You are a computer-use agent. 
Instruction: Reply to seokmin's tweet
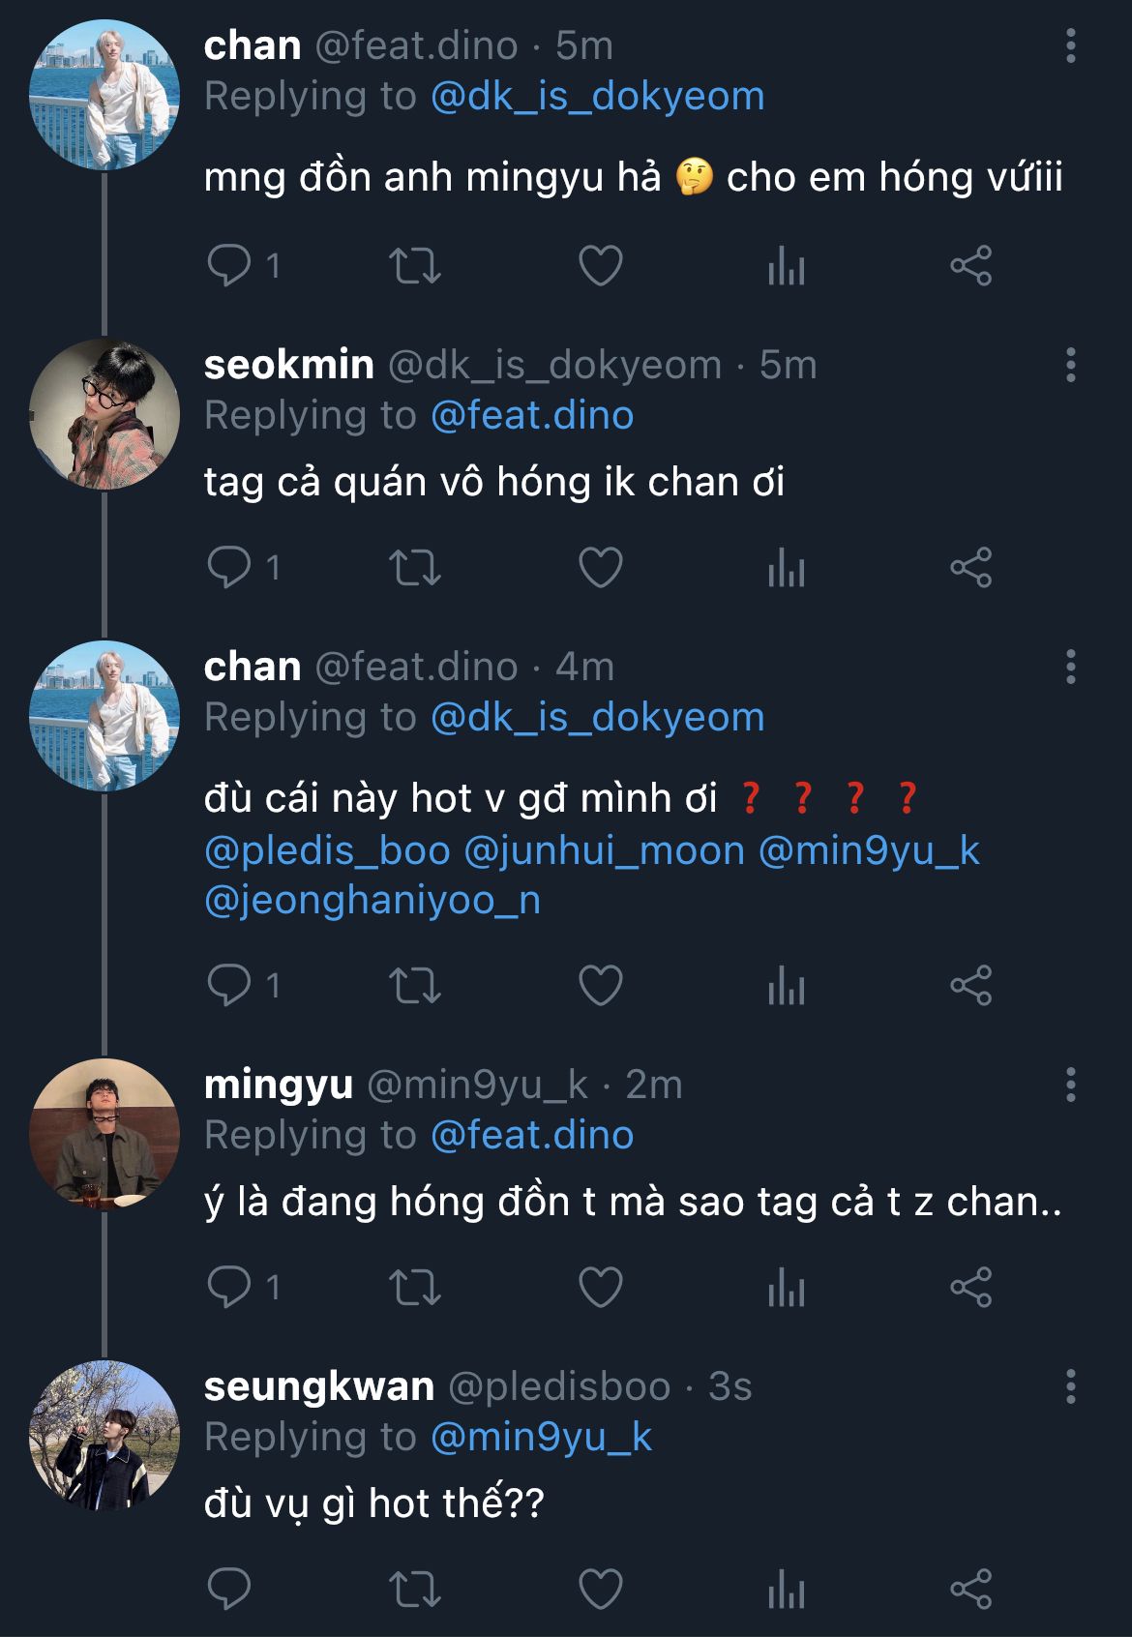click(229, 567)
